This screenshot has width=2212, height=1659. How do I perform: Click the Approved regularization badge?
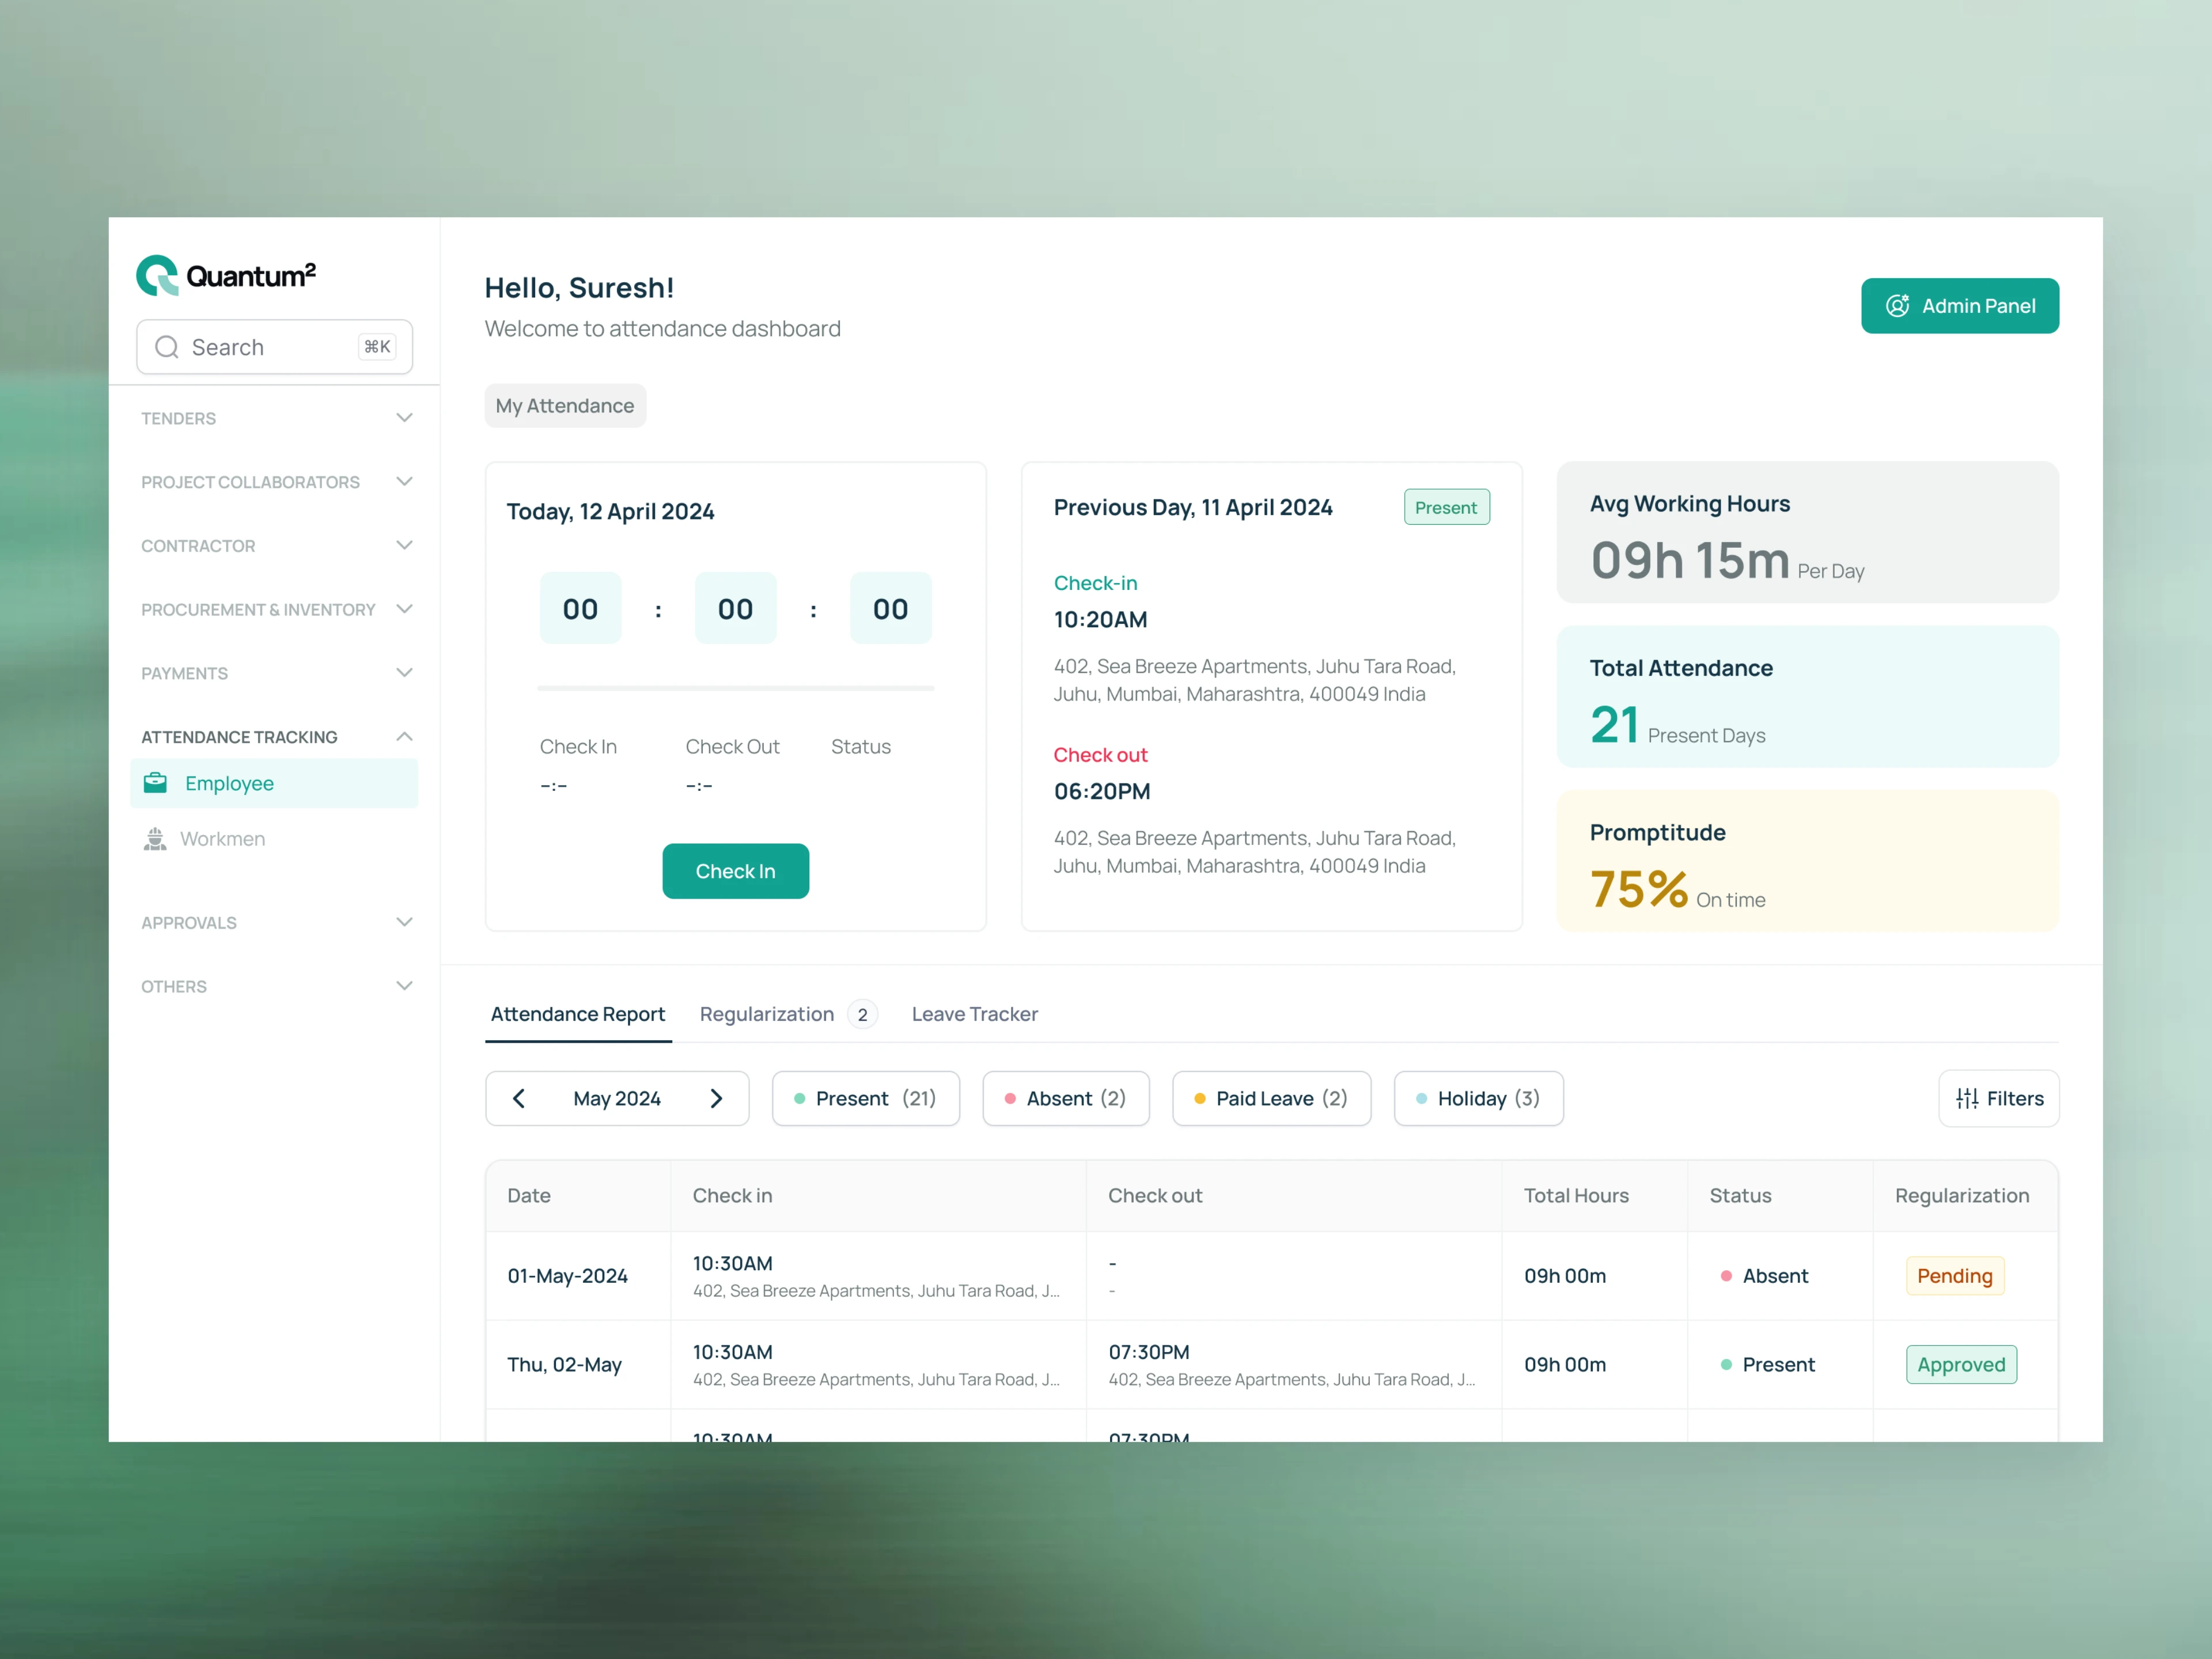tap(1961, 1365)
